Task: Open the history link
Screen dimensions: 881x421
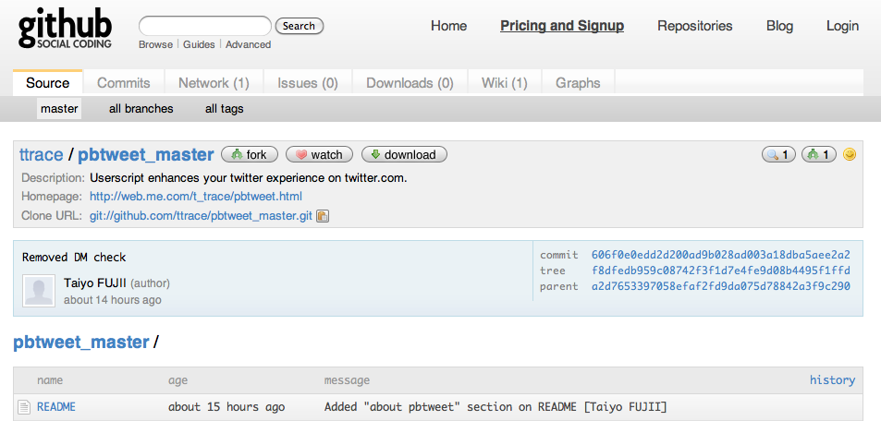Action: click(x=832, y=380)
